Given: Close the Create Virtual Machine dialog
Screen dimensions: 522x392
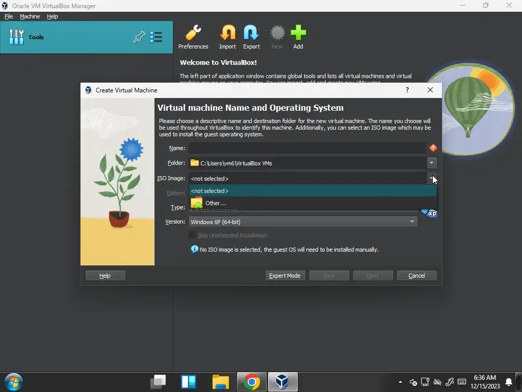Looking at the screenshot, I should point(430,90).
